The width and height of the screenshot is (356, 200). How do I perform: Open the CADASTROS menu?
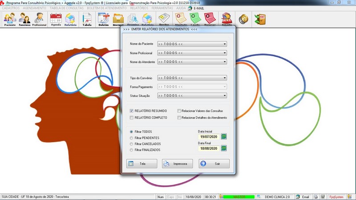[x=11, y=8]
